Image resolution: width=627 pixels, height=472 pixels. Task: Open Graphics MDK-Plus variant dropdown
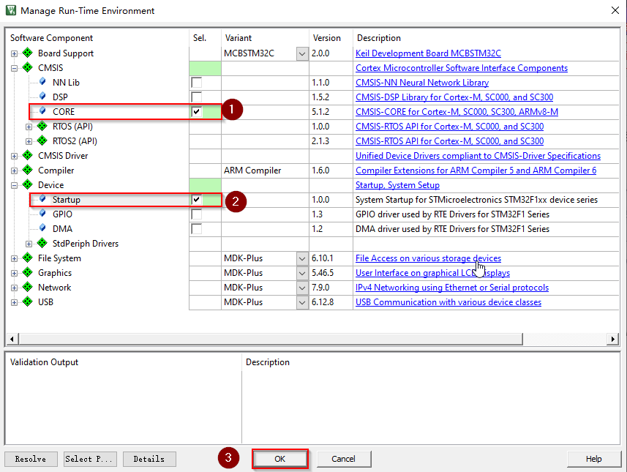pyautogui.click(x=302, y=273)
